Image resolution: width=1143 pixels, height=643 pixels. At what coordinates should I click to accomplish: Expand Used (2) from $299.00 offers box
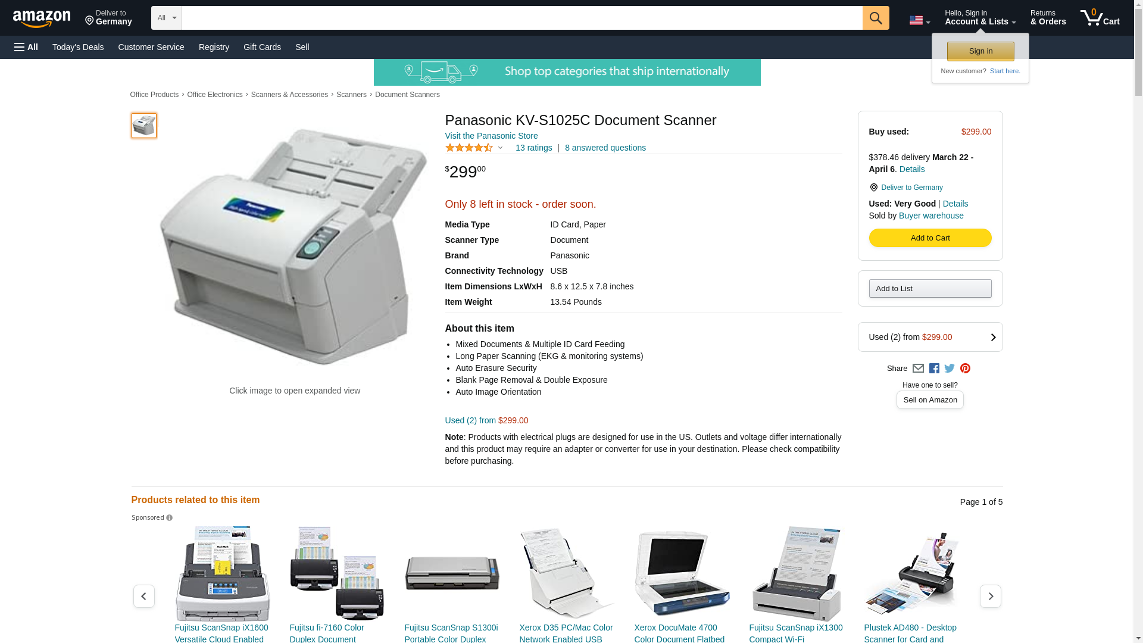(x=930, y=337)
